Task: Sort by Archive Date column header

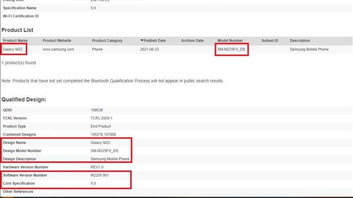Action: point(192,40)
